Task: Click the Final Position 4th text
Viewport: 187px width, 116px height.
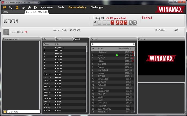Action: click(19, 32)
